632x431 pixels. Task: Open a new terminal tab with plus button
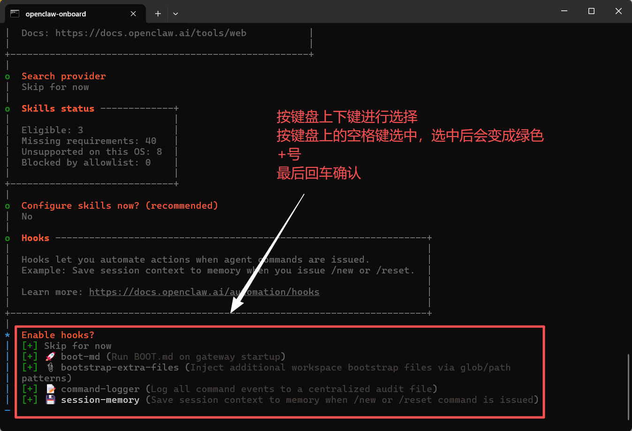pyautogui.click(x=158, y=14)
